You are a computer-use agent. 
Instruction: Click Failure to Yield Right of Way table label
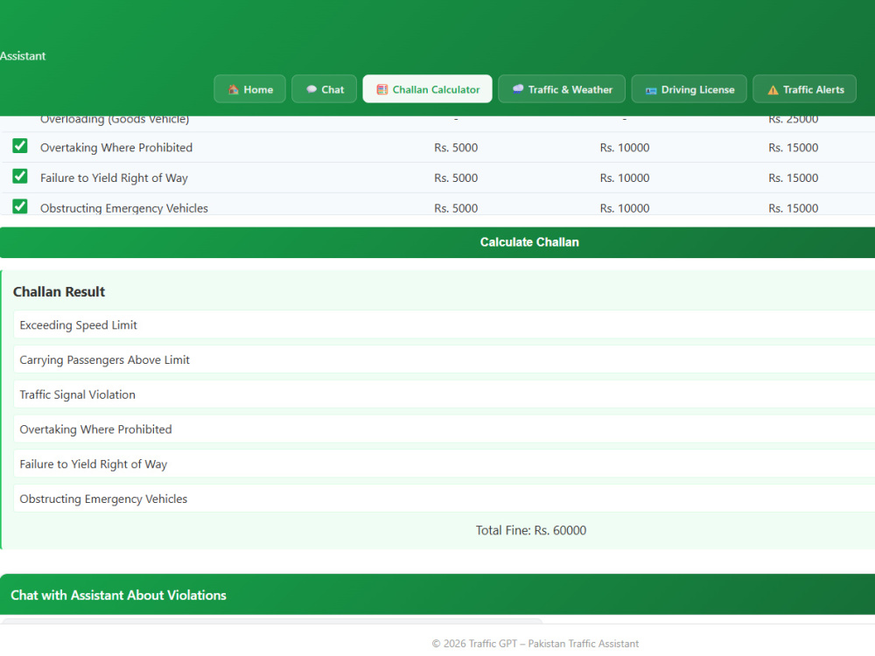[114, 178]
